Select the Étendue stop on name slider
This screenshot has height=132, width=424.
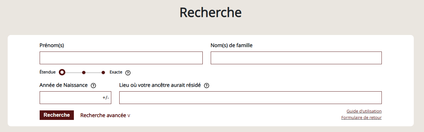(62, 73)
